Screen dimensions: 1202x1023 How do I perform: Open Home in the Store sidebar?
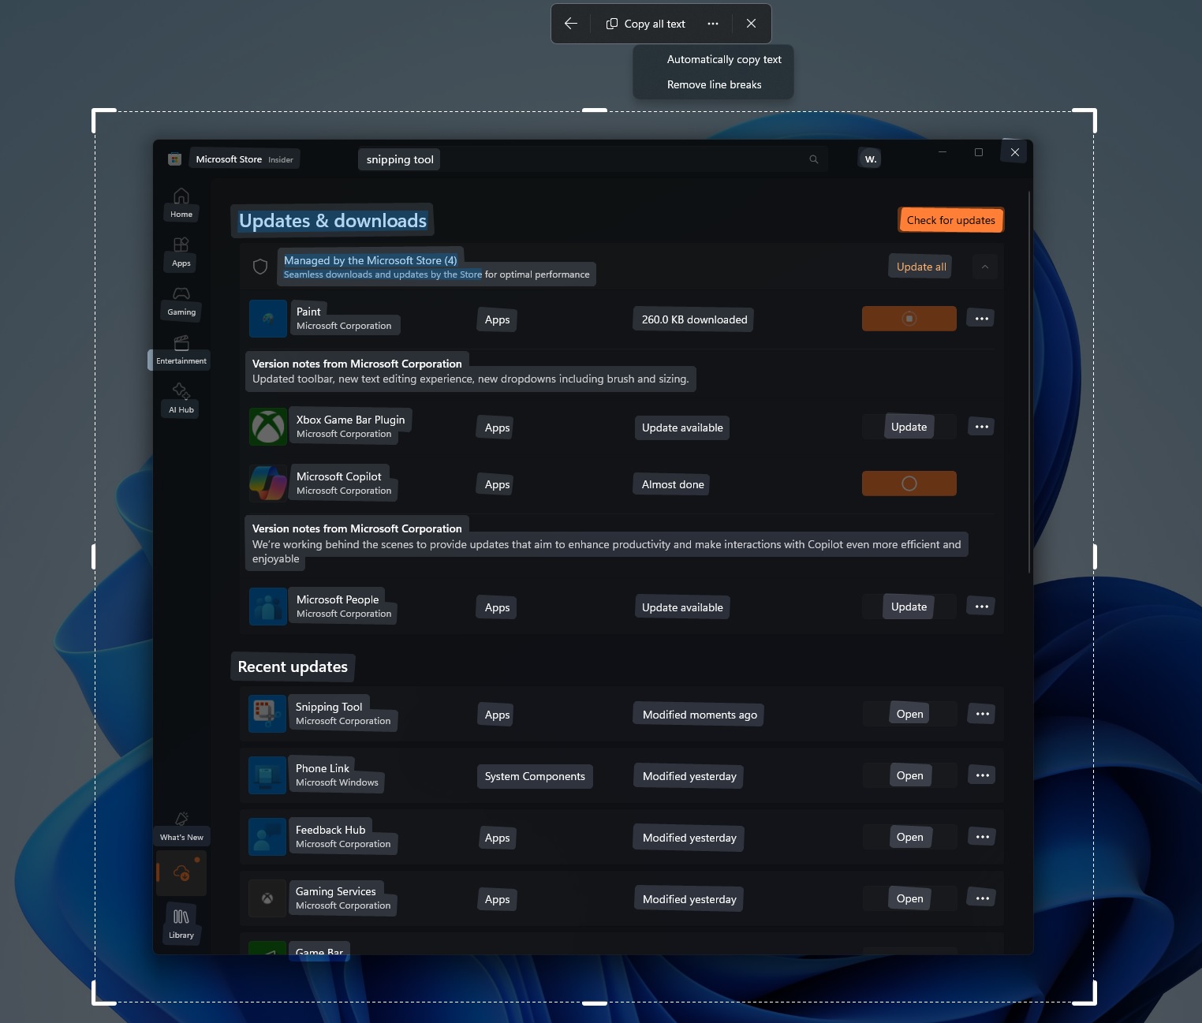point(181,203)
